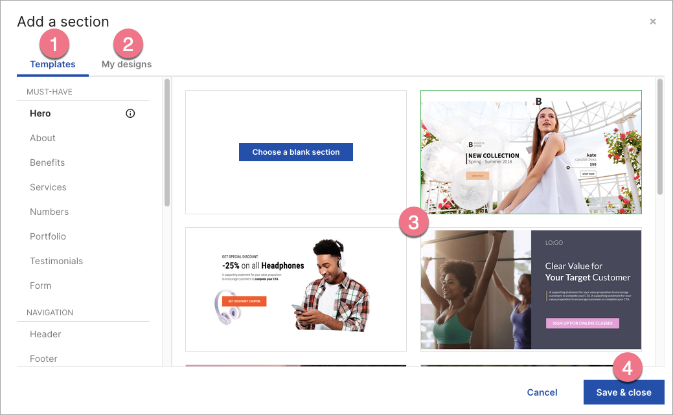The image size is (673, 415).
Task: Pick the Numbers category
Action: 49,212
